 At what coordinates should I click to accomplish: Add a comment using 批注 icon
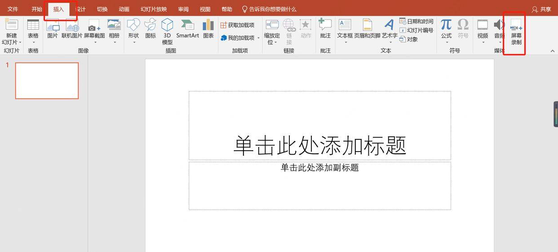(325, 28)
